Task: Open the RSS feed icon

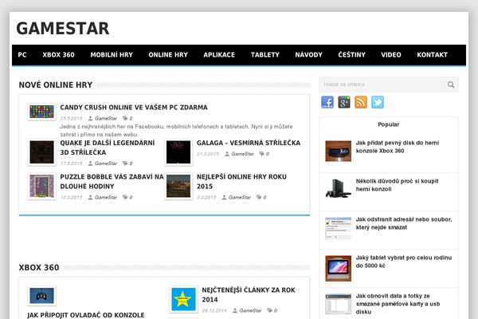Action: (x=361, y=102)
